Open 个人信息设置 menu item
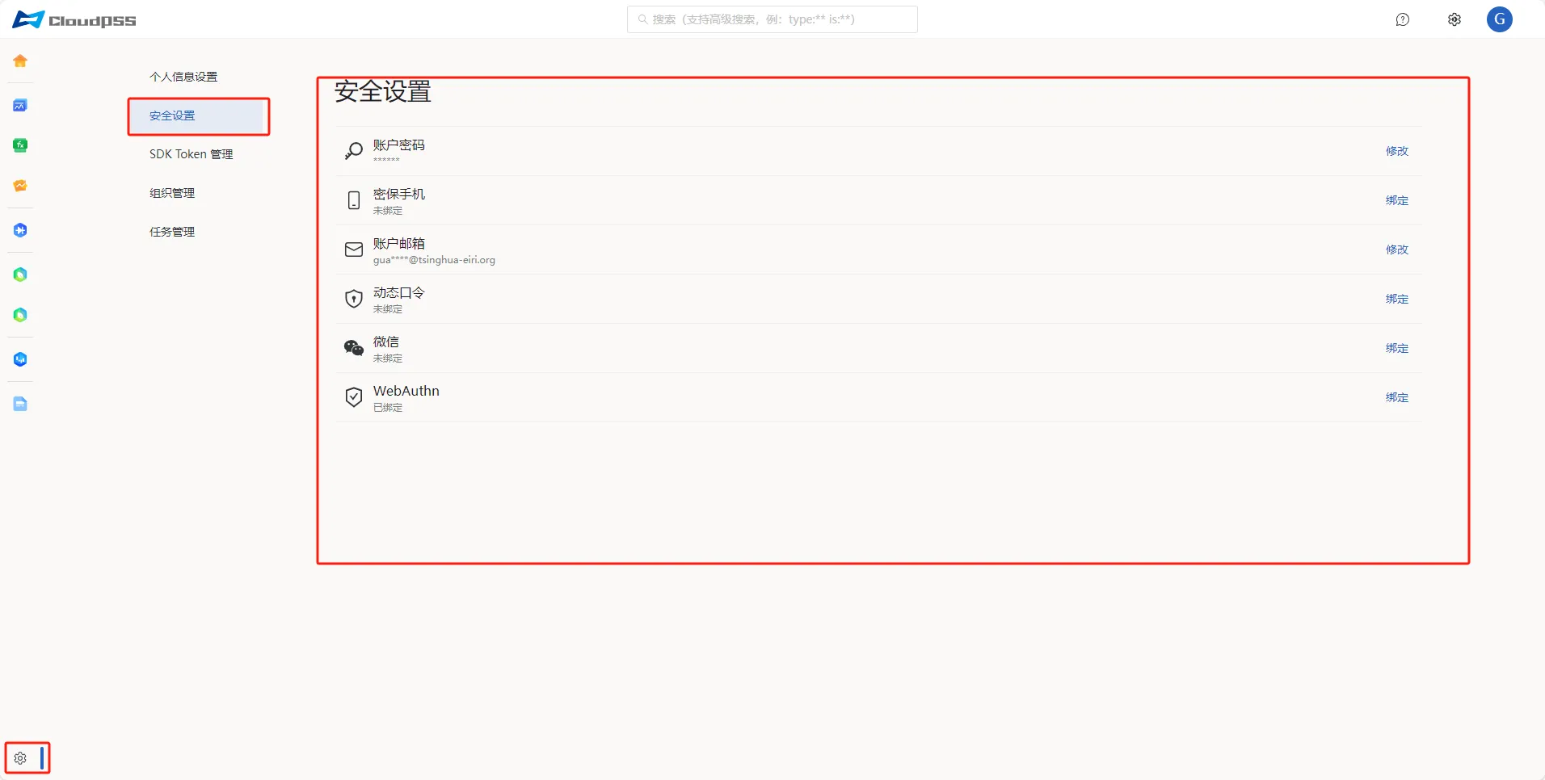 (183, 77)
